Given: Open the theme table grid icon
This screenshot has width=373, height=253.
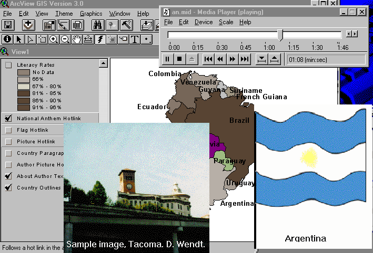Looking at the screenshot, I should 77,25.
